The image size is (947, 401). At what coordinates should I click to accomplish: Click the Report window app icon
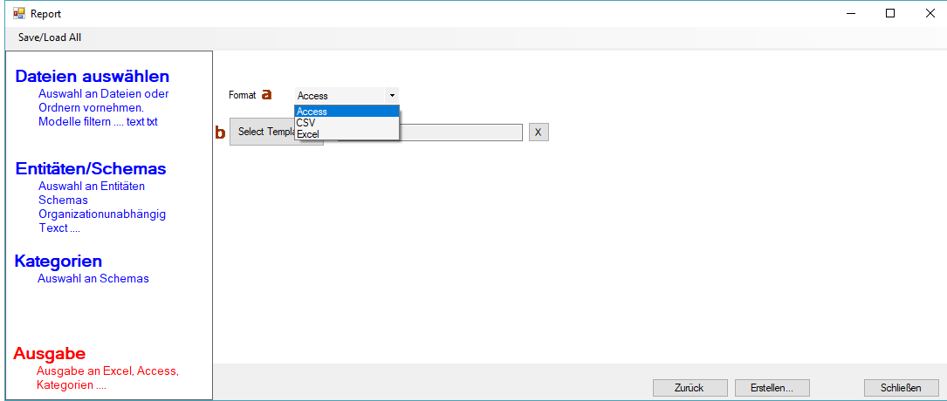19,13
